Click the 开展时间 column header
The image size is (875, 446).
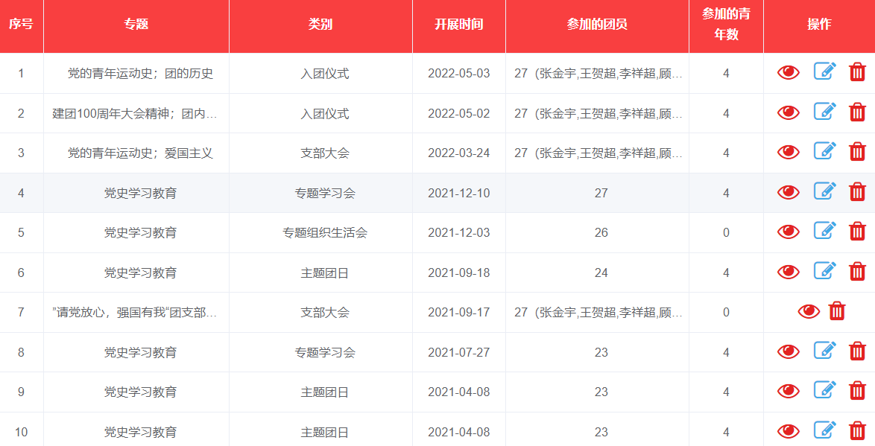(458, 25)
